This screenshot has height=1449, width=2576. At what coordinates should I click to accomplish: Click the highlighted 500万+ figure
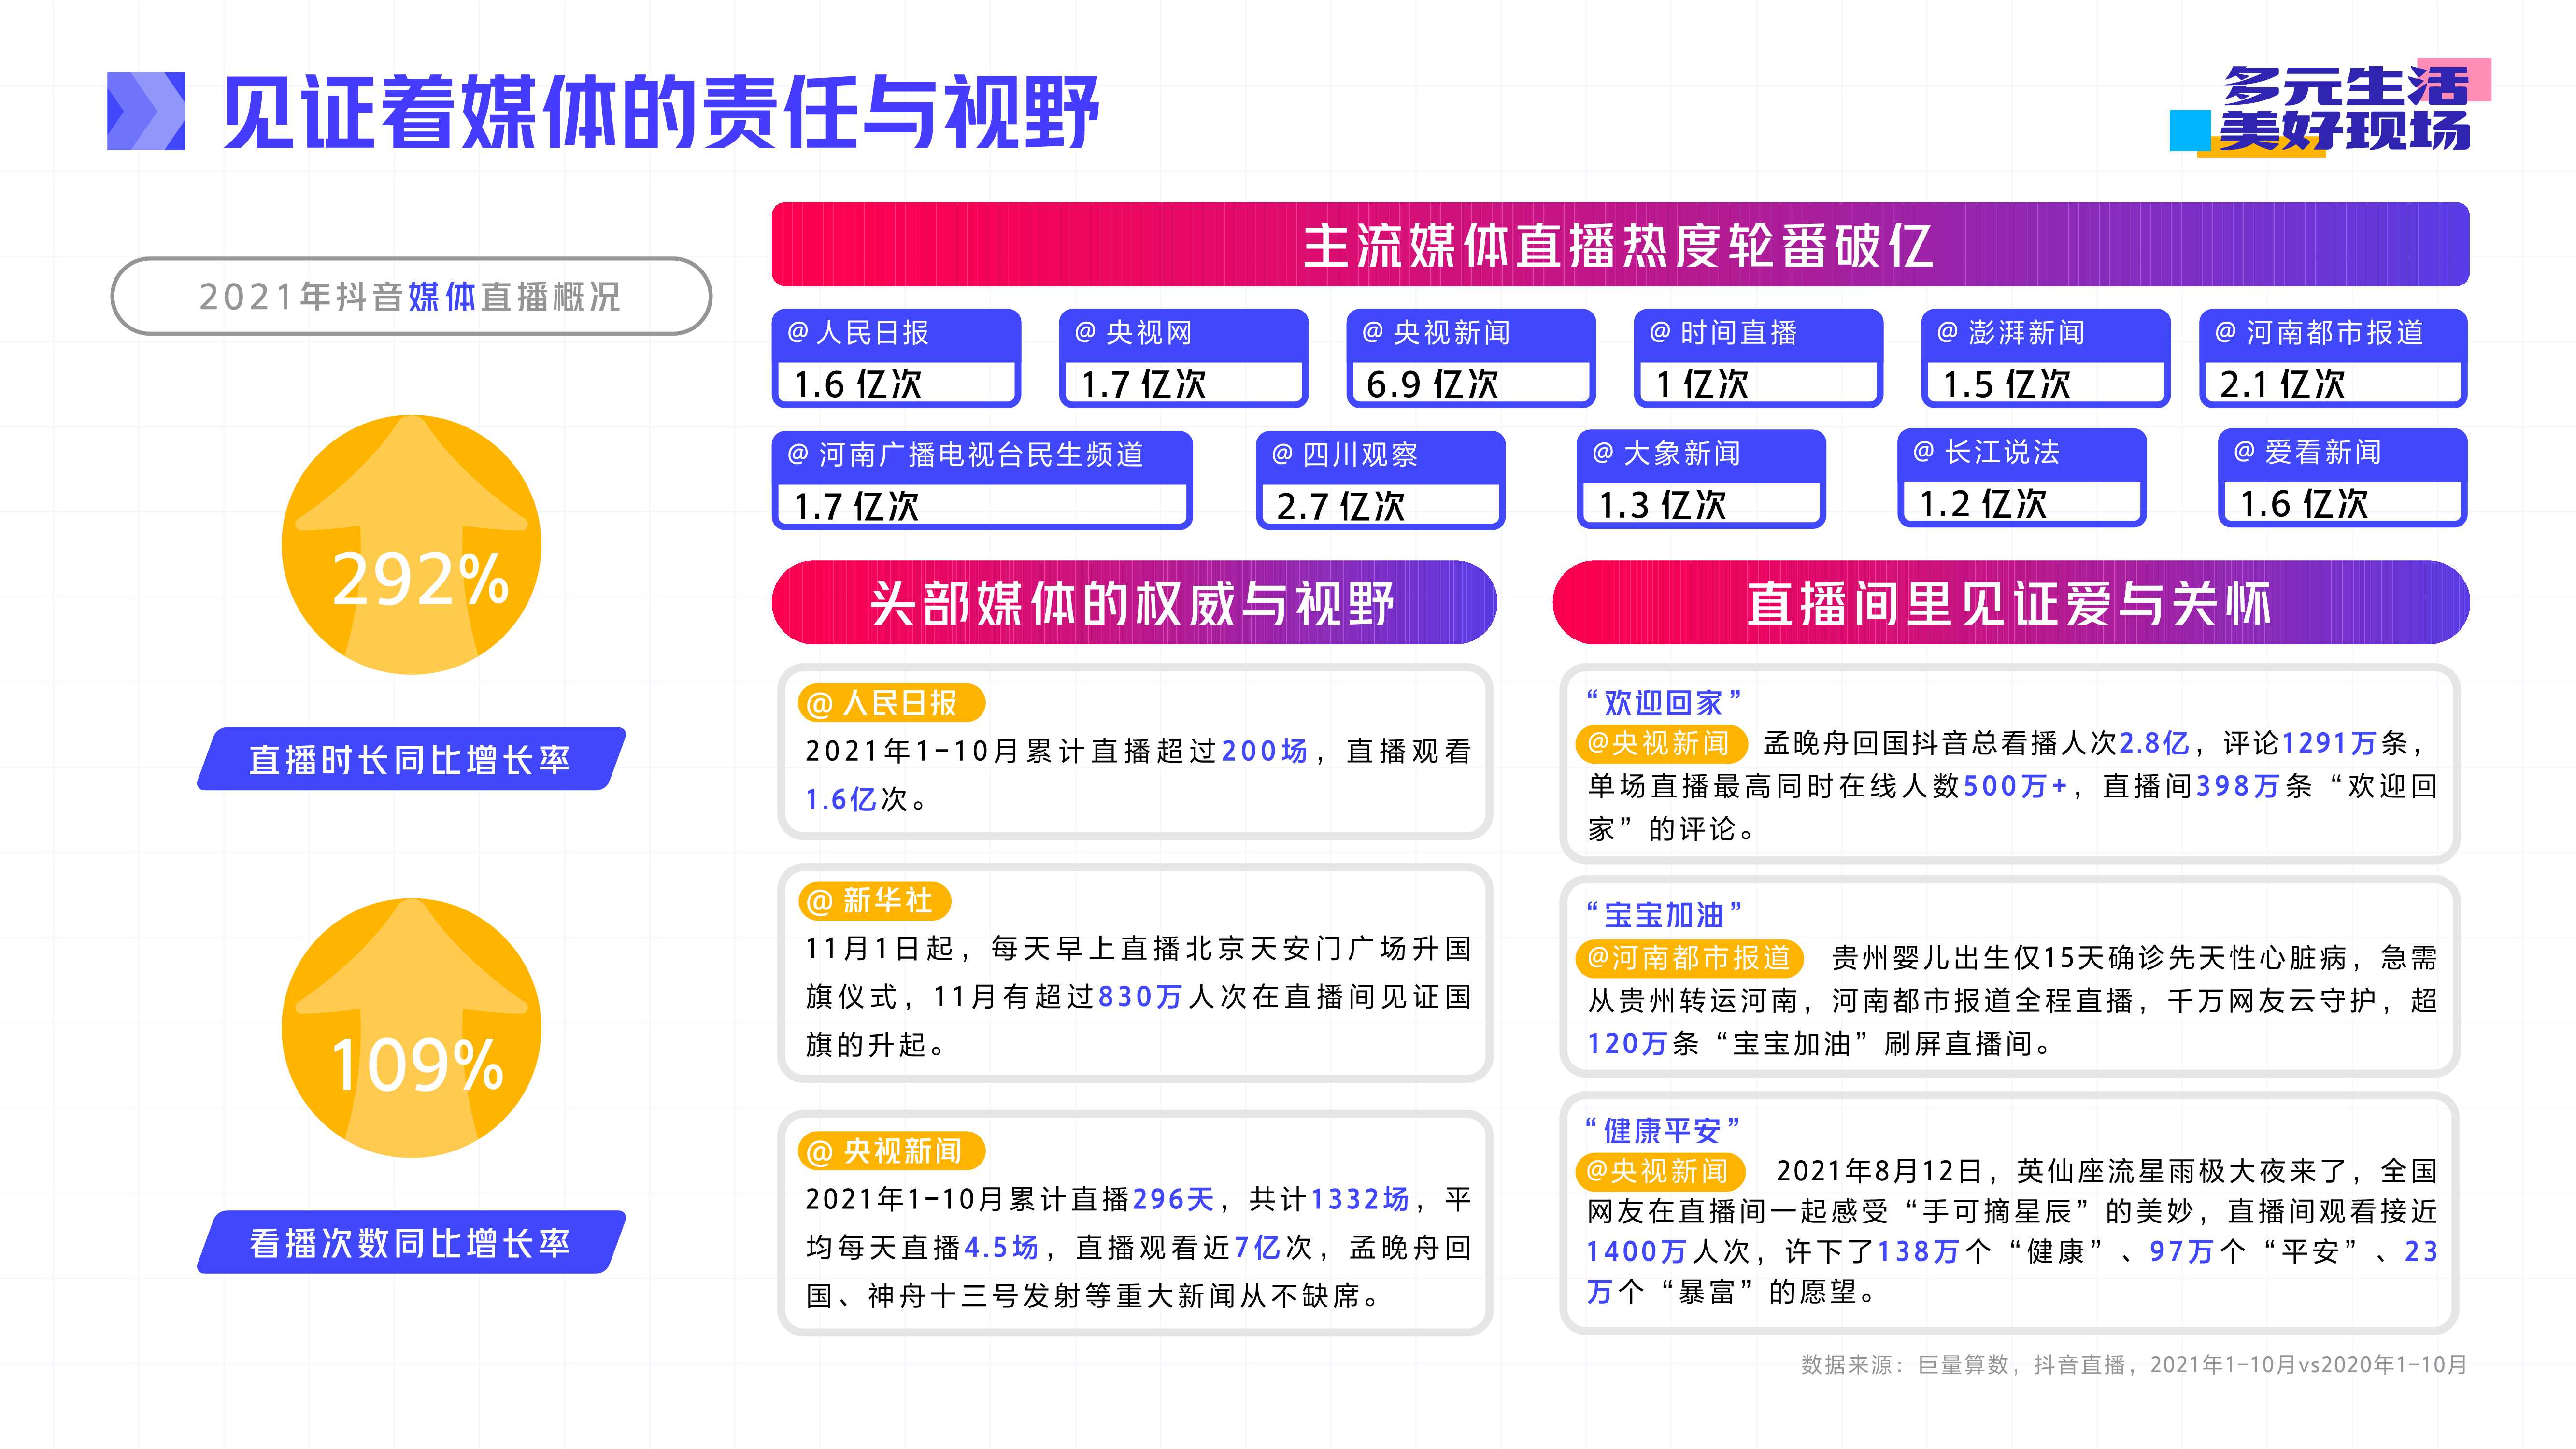click(2015, 786)
